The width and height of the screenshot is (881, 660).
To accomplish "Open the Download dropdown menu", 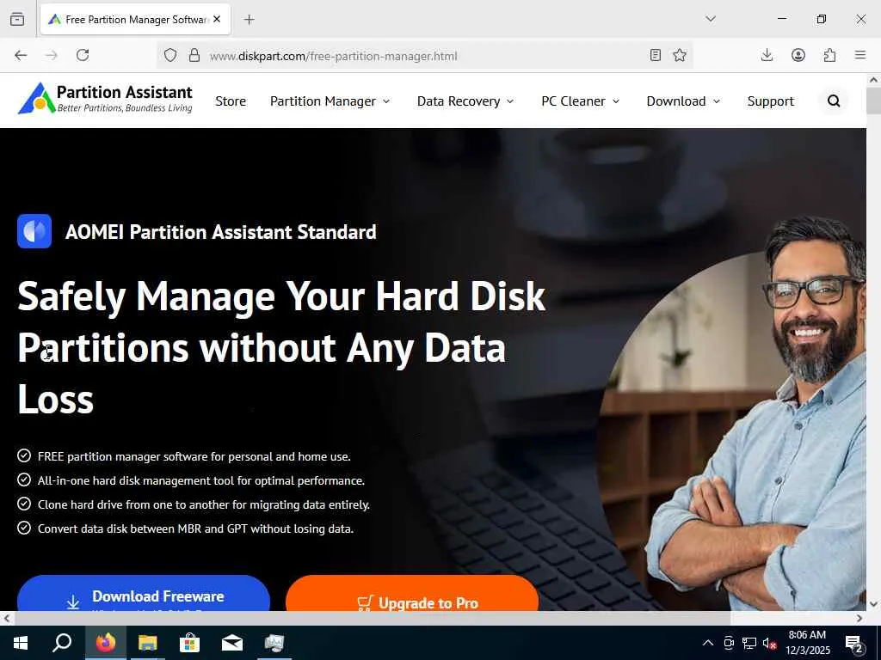I will 683,101.
